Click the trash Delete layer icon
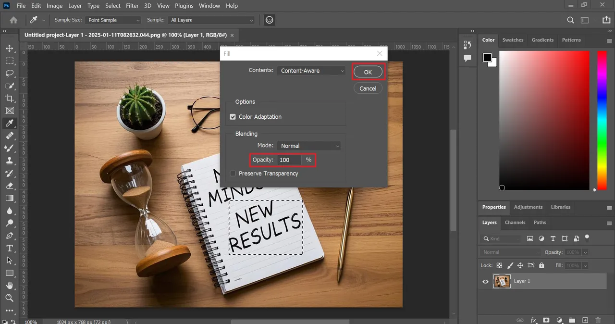 click(x=598, y=320)
